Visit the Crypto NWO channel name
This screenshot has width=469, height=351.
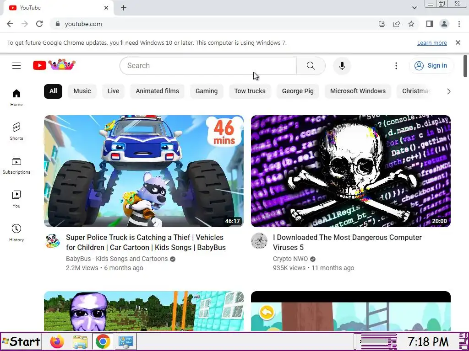click(x=290, y=259)
